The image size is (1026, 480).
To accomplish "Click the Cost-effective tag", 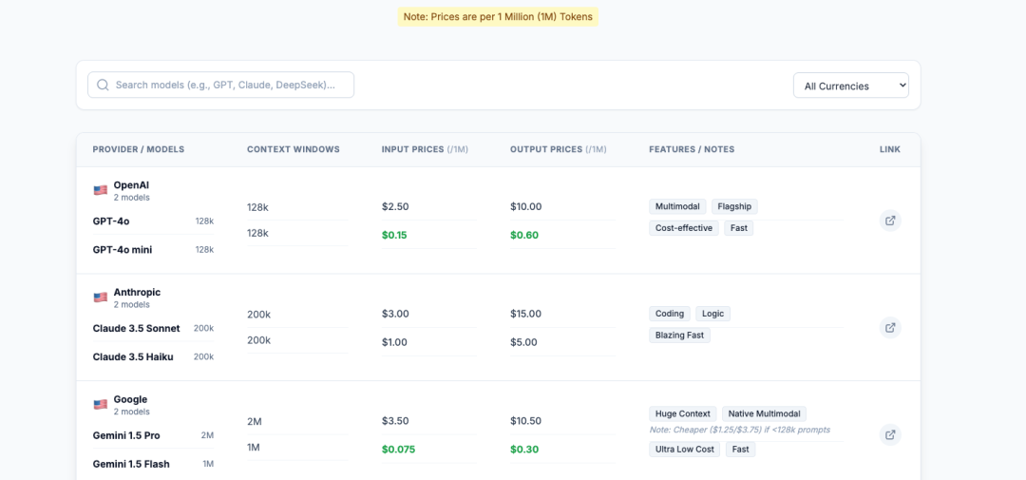I will 684,228.
